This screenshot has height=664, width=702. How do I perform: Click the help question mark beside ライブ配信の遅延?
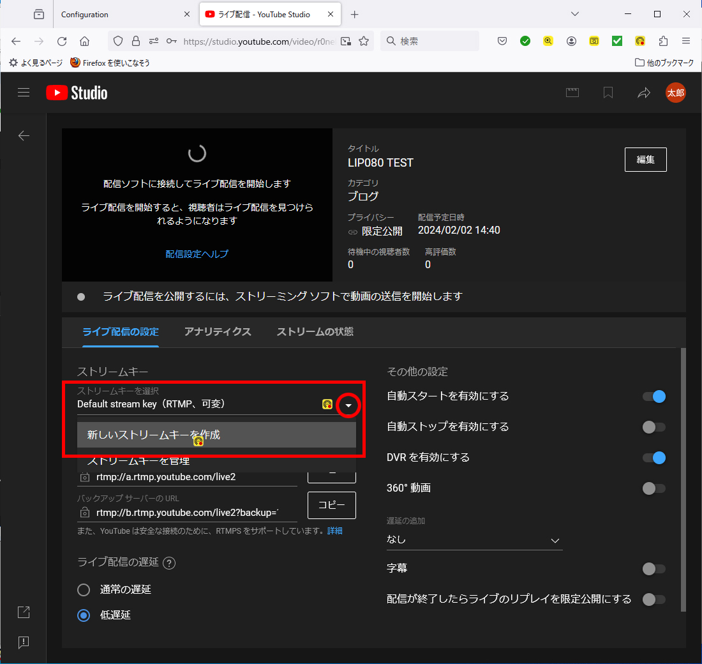[x=169, y=562]
